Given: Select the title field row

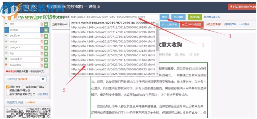Looking at the screenshot, I should pyautogui.click(x=24, y=24).
